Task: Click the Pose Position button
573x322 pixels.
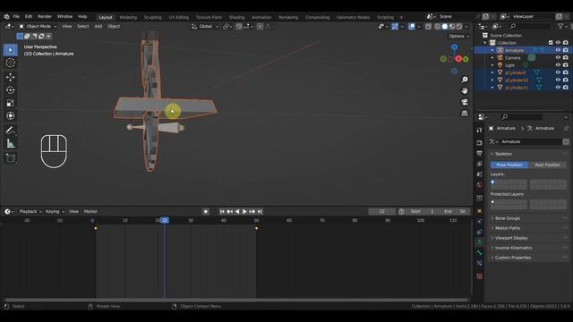Action: (x=509, y=165)
